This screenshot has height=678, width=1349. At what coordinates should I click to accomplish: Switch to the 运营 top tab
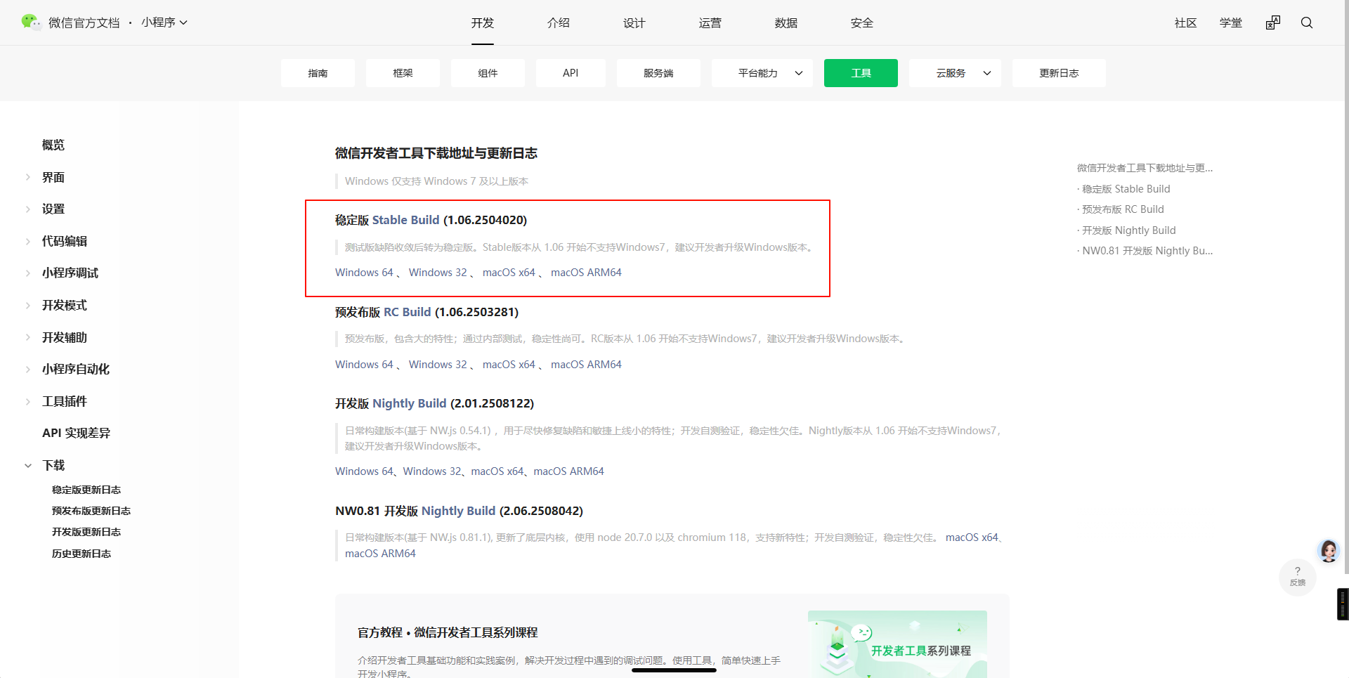(710, 22)
